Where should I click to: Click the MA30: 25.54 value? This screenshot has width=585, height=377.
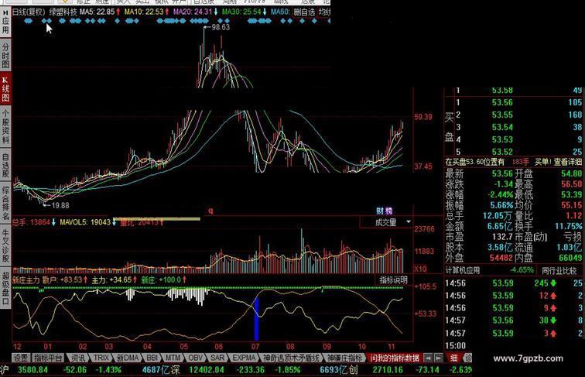click(241, 12)
